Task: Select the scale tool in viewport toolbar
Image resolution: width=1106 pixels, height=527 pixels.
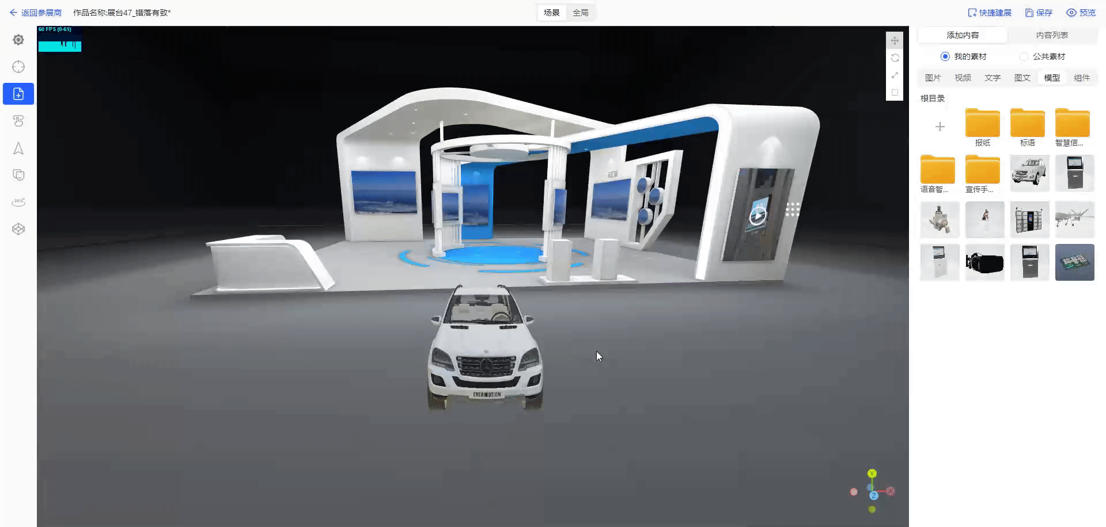Action: click(x=895, y=75)
